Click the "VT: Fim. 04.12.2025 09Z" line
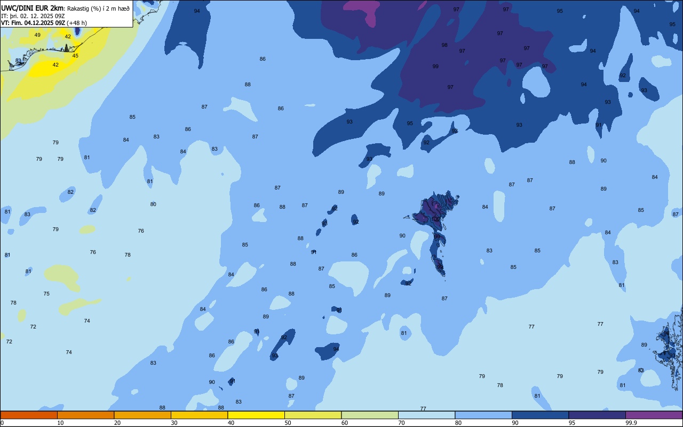Screen dimensions: 683x427 [33, 23]
